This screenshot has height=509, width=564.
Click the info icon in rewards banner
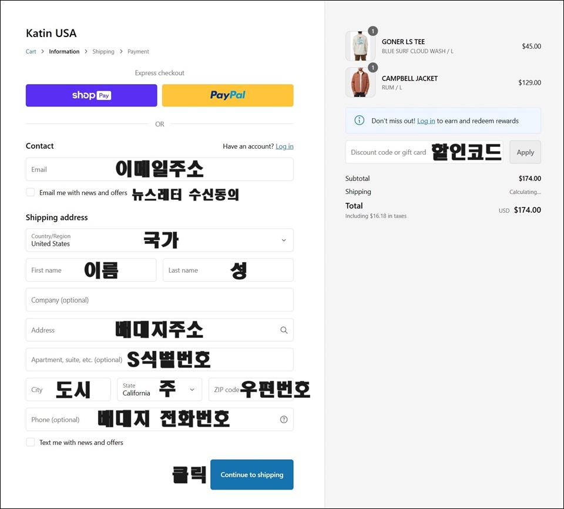(x=360, y=120)
